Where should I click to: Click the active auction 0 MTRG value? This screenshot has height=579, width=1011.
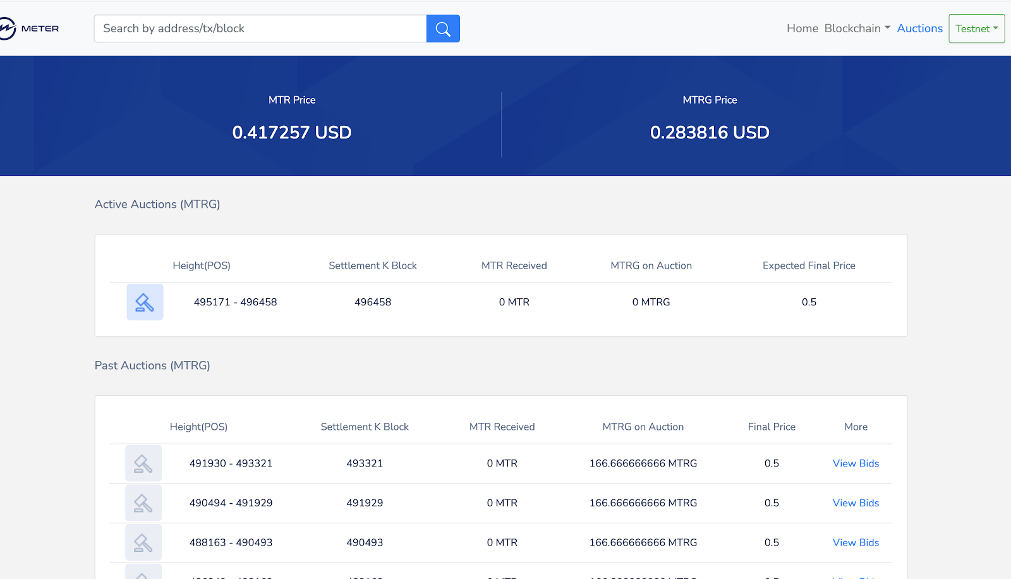click(x=651, y=302)
